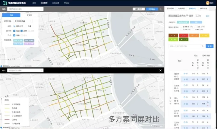Click the flow value 297 in the table
The width and height of the screenshot is (217, 129).
point(203,79)
